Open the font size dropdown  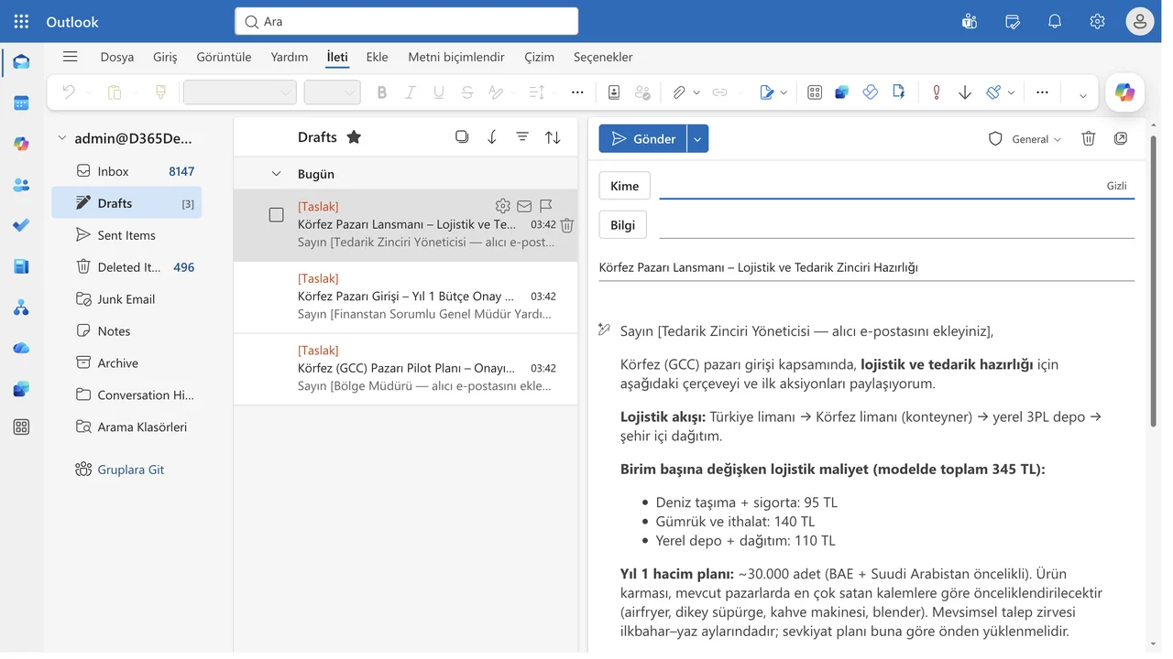[x=332, y=92]
